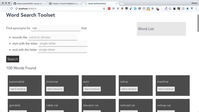The image size is (199, 112).
Task: Add 'machine' to the WordList
Action: tap(166, 89)
